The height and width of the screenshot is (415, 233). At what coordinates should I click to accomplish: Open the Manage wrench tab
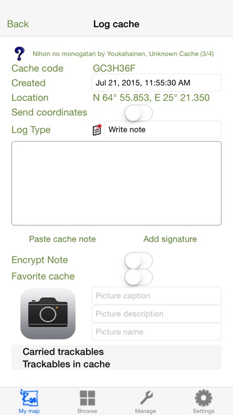pyautogui.click(x=145, y=402)
